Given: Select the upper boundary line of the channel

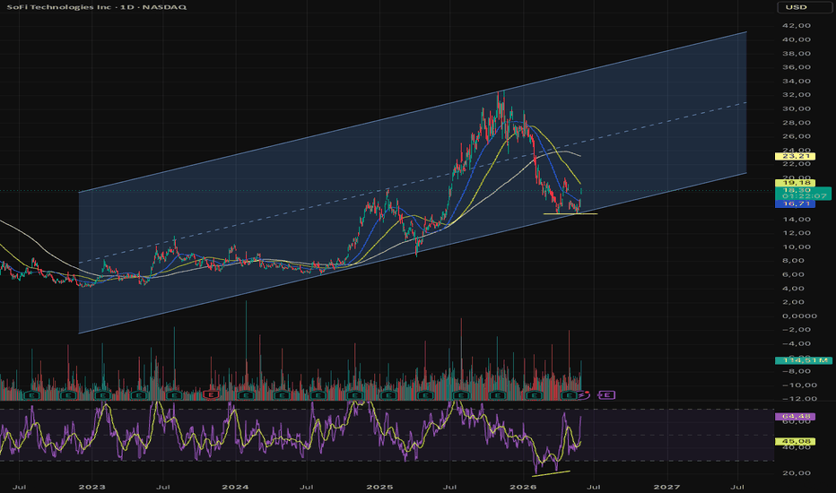Looking at the screenshot, I should [413, 112].
